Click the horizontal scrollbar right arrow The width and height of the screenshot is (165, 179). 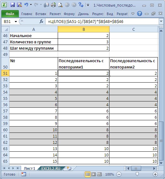(x=154, y=168)
